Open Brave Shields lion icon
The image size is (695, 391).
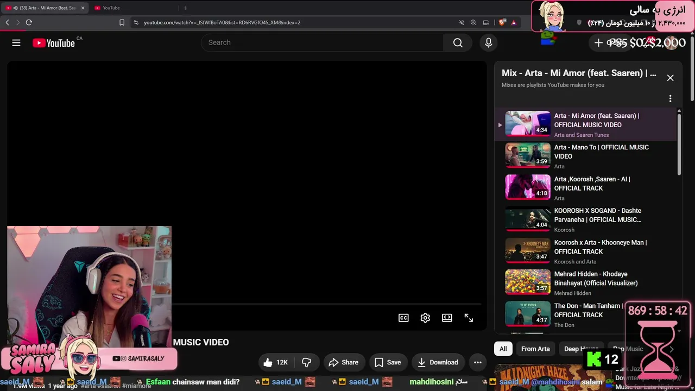point(502,22)
